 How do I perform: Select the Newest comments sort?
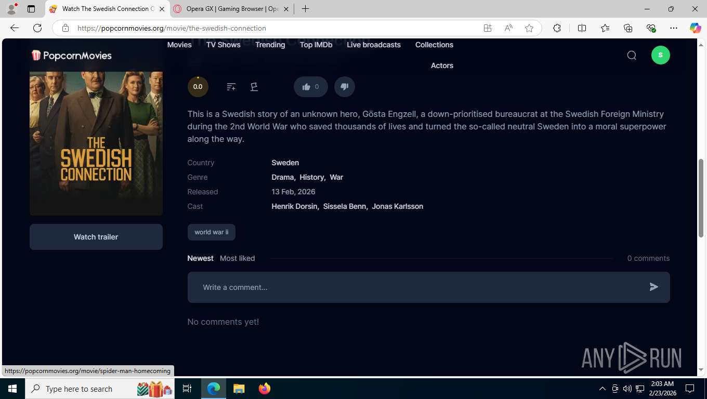(x=200, y=258)
